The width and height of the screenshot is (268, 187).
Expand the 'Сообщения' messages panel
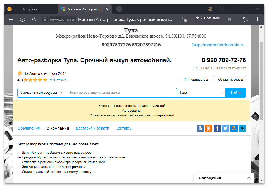(x=249, y=178)
